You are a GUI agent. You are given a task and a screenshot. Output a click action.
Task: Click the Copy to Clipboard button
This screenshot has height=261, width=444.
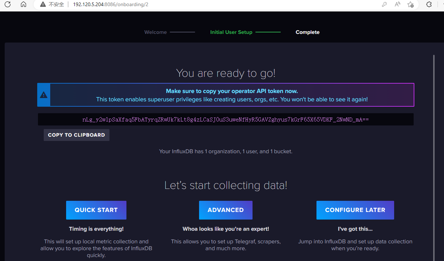coord(76,135)
